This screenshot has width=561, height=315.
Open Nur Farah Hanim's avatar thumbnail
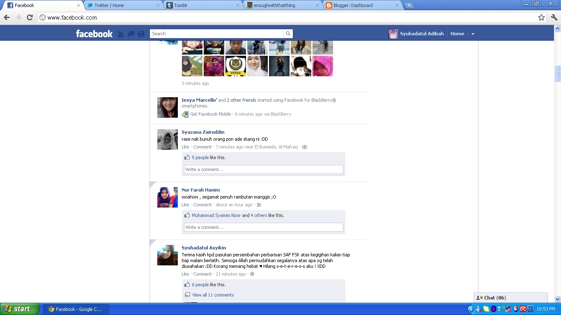point(168,197)
